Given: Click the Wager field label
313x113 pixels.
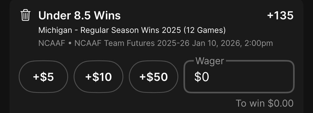Looking at the screenshot, I should click(x=210, y=61).
